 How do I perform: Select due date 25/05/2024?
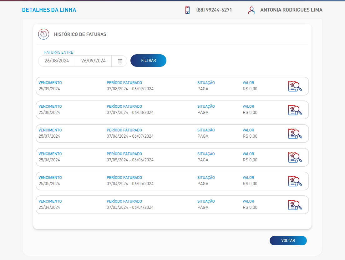(49, 184)
